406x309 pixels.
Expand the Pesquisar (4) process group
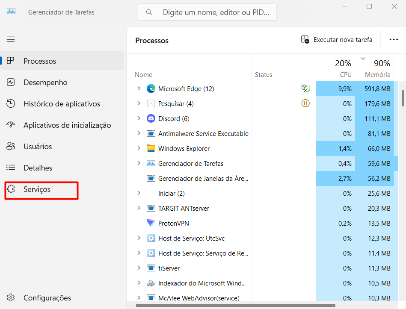click(x=139, y=103)
